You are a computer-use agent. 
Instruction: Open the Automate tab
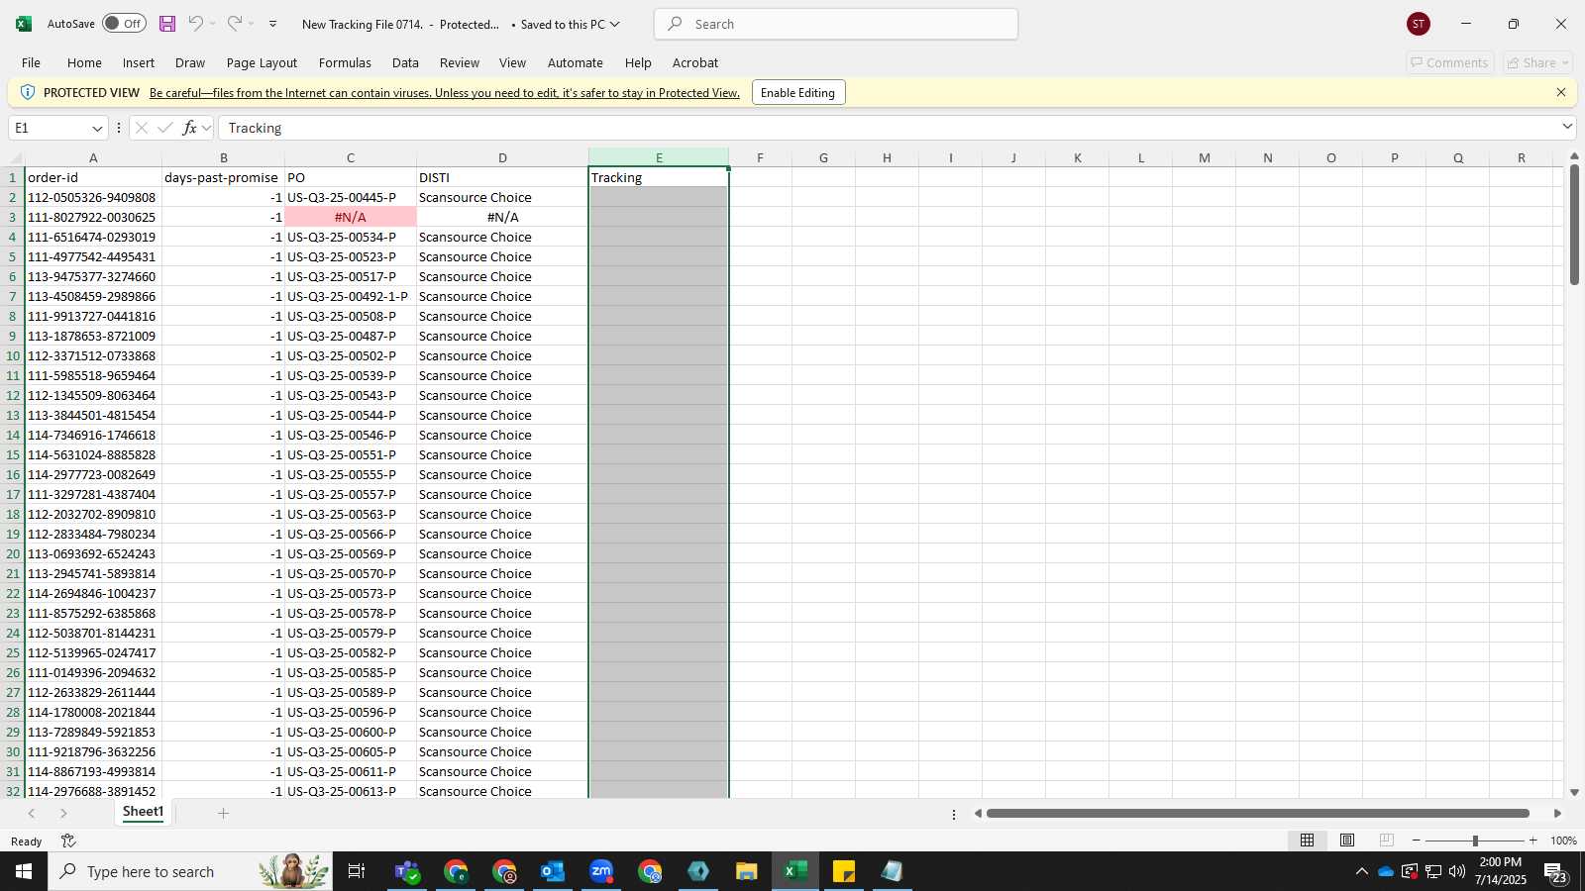point(576,62)
